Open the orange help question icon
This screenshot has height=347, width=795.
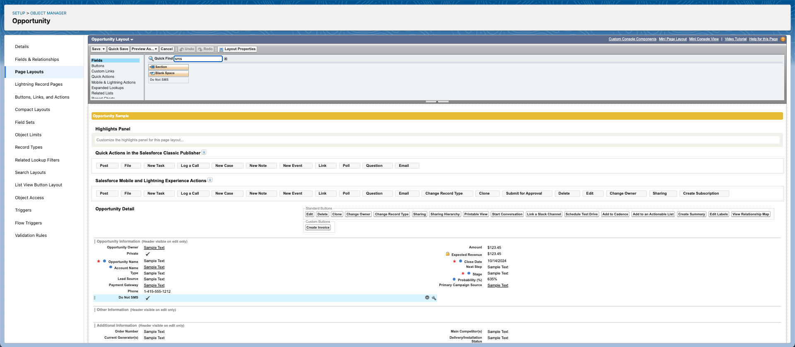pyautogui.click(x=783, y=39)
